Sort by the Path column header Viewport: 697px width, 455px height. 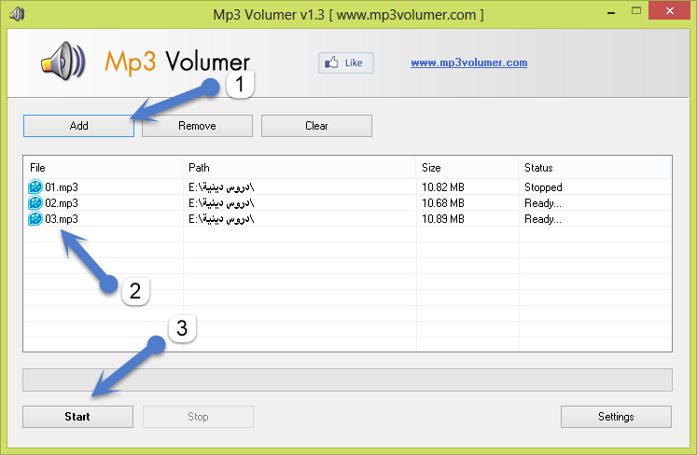300,168
